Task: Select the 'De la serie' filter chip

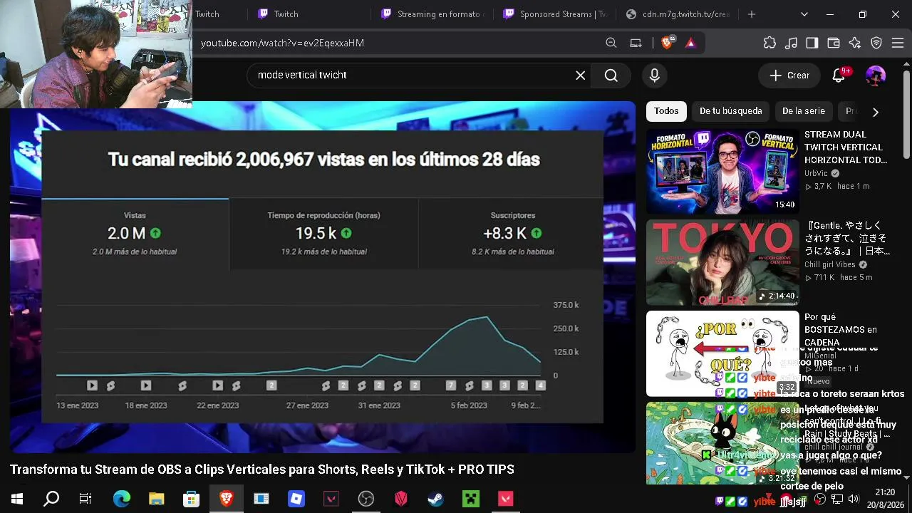Action: (x=803, y=111)
